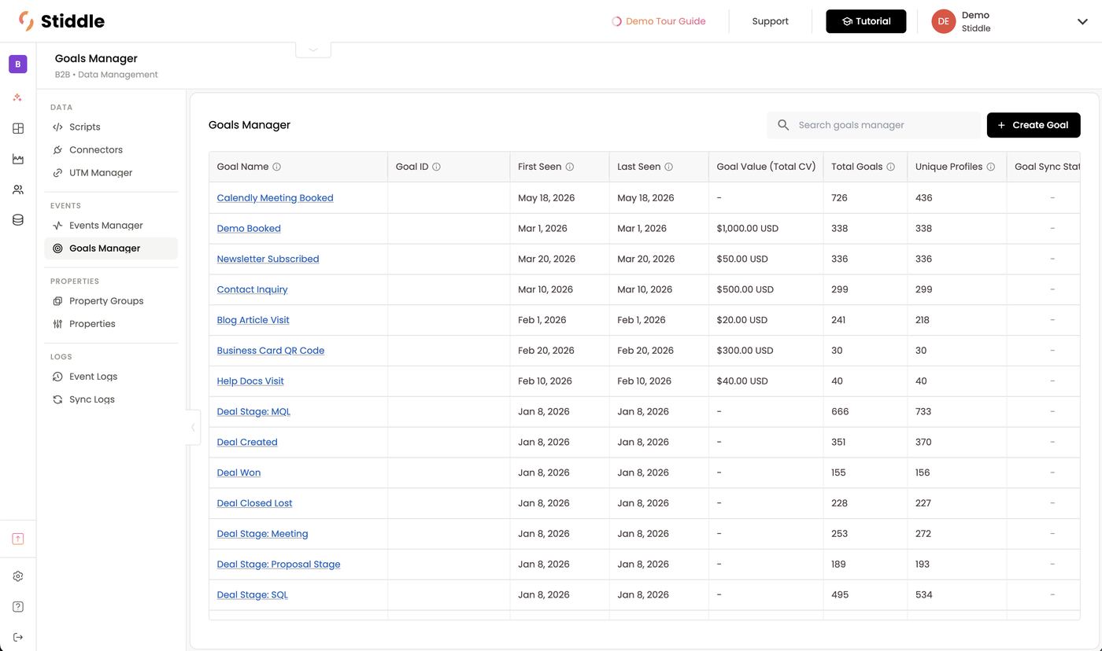Image resolution: width=1102 pixels, height=651 pixels.
Task: Expand the Demo account dropdown chevron
Action: [1082, 22]
